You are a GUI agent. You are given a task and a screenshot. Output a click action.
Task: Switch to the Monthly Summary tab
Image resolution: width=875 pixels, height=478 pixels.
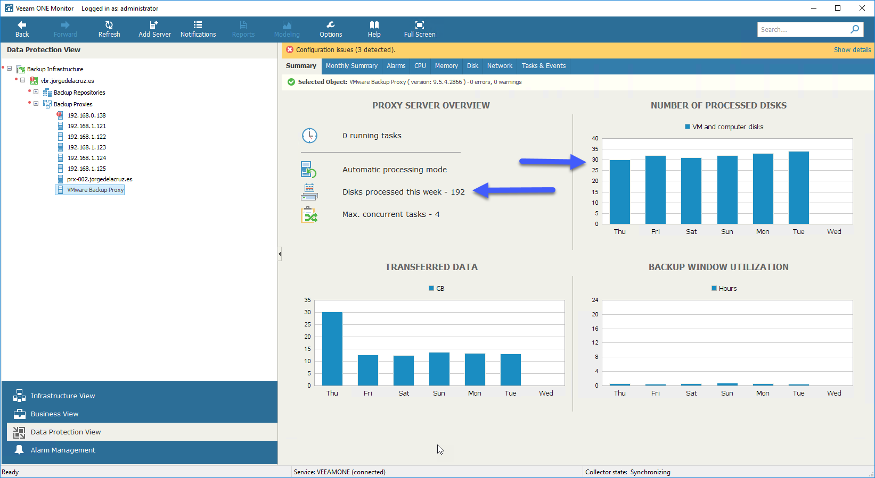tap(351, 66)
